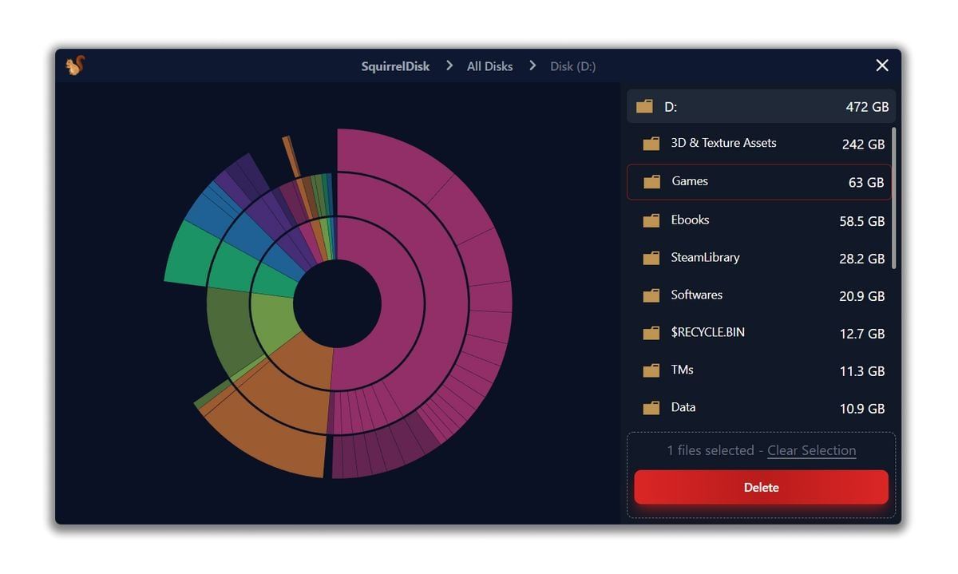Click the Games folder icon

652,182
